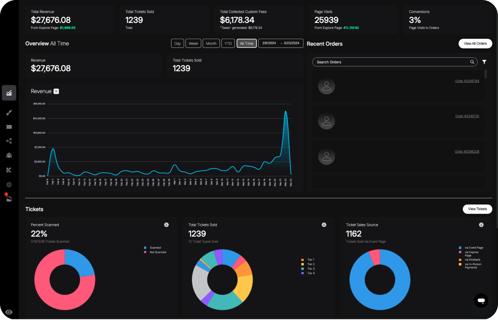Image resolution: width=498 pixels, height=320 pixels.
Task: Select the Week time range tab
Action: point(193,44)
